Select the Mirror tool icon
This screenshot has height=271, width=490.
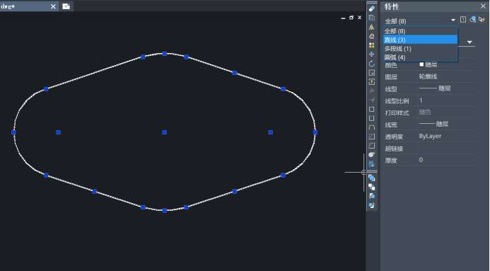click(x=371, y=27)
